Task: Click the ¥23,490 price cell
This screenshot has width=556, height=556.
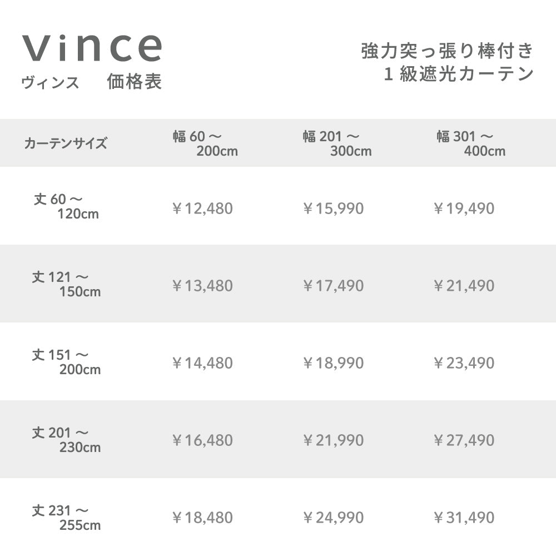Action: (464, 363)
